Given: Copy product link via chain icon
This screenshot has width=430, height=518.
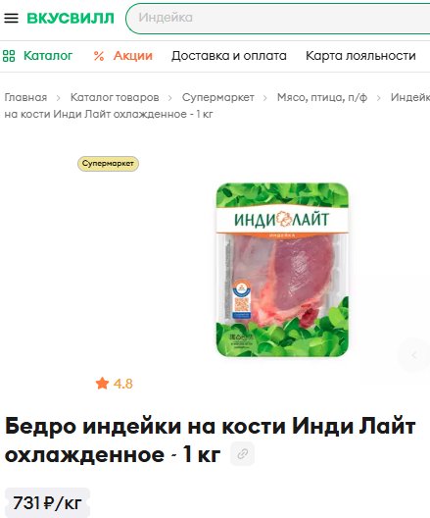Looking at the screenshot, I should (x=242, y=453).
